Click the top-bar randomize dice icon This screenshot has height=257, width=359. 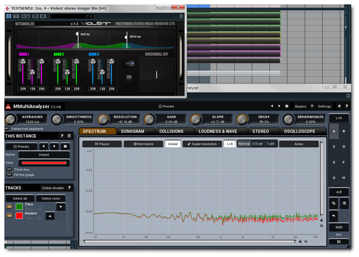(x=287, y=106)
